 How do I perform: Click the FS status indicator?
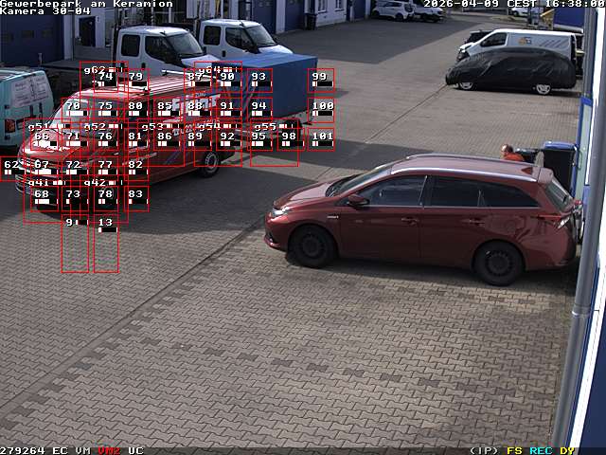point(514,450)
